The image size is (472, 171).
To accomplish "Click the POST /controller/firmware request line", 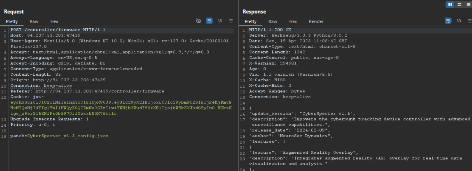I will click(x=58, y=30).
